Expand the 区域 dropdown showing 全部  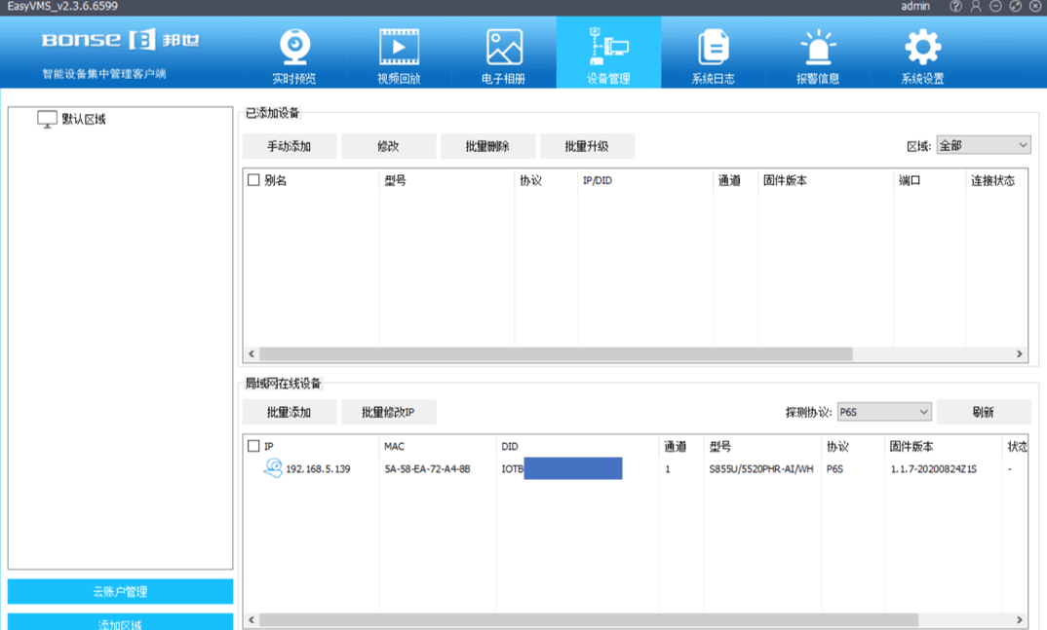(983, 145)
